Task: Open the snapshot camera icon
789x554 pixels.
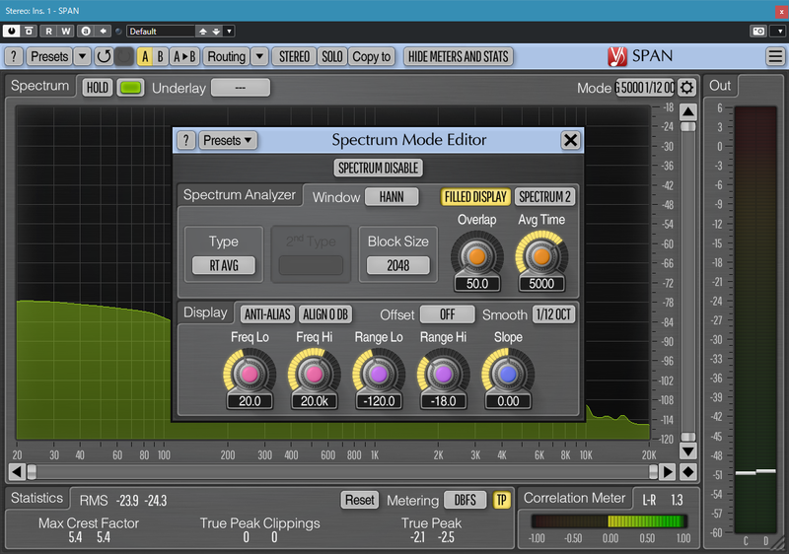Action: click(758, 32)
